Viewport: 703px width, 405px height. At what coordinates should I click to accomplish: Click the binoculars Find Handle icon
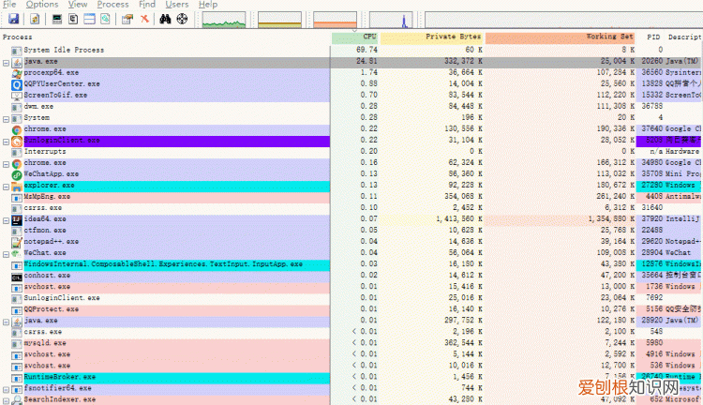[165, 19]
